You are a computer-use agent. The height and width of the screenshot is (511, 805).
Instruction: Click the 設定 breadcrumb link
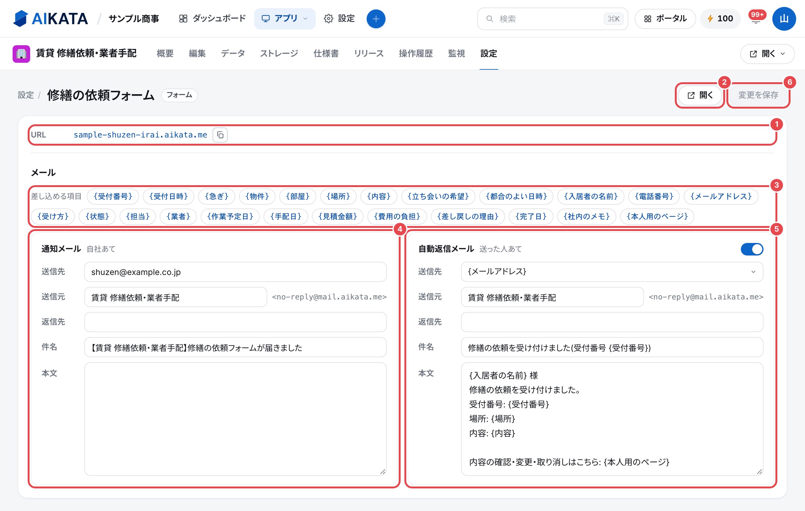click(x=26, y=95)
